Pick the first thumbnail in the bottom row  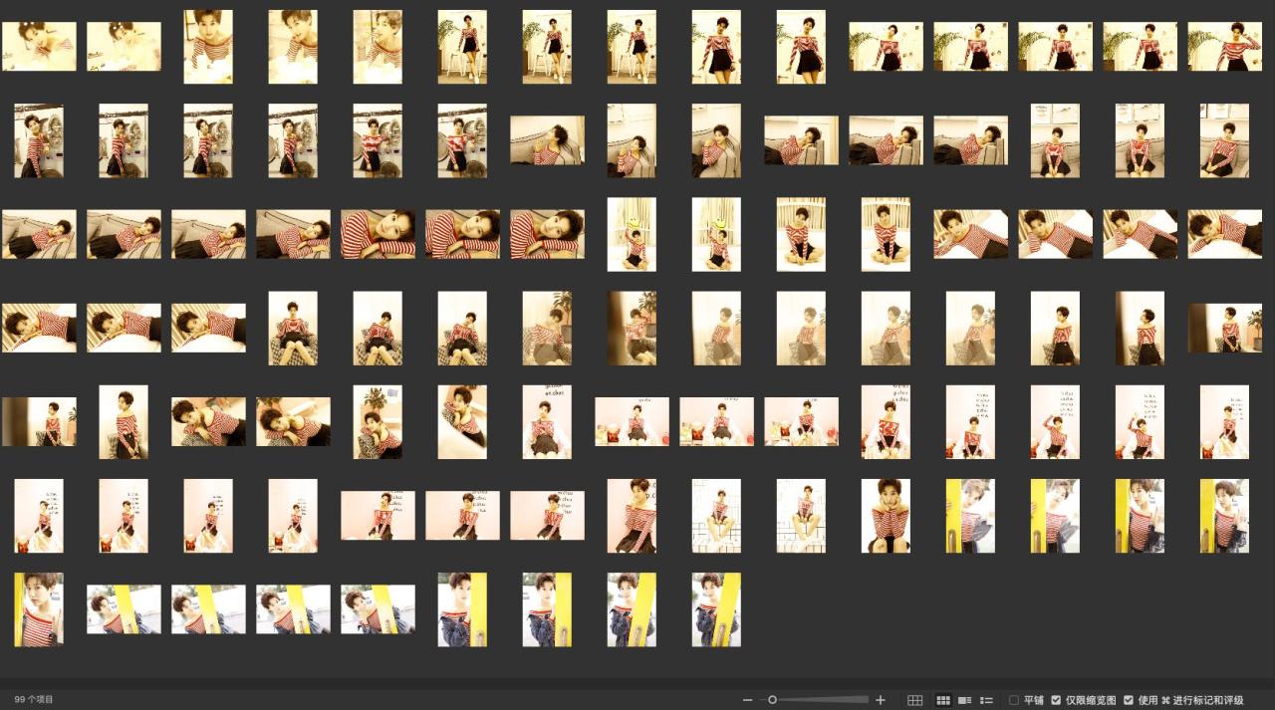point(39,609)
